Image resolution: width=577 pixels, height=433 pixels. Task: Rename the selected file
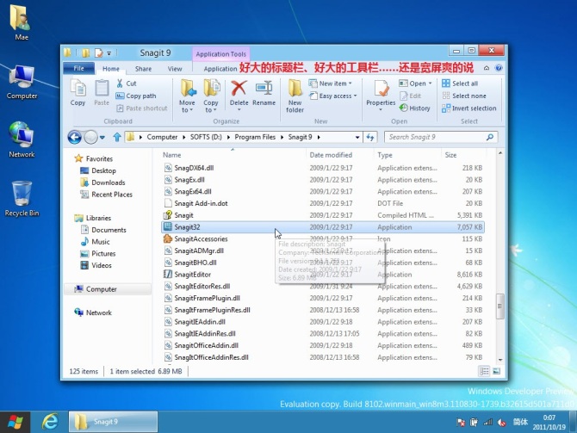pyautogui.click(x=264, y=93)
